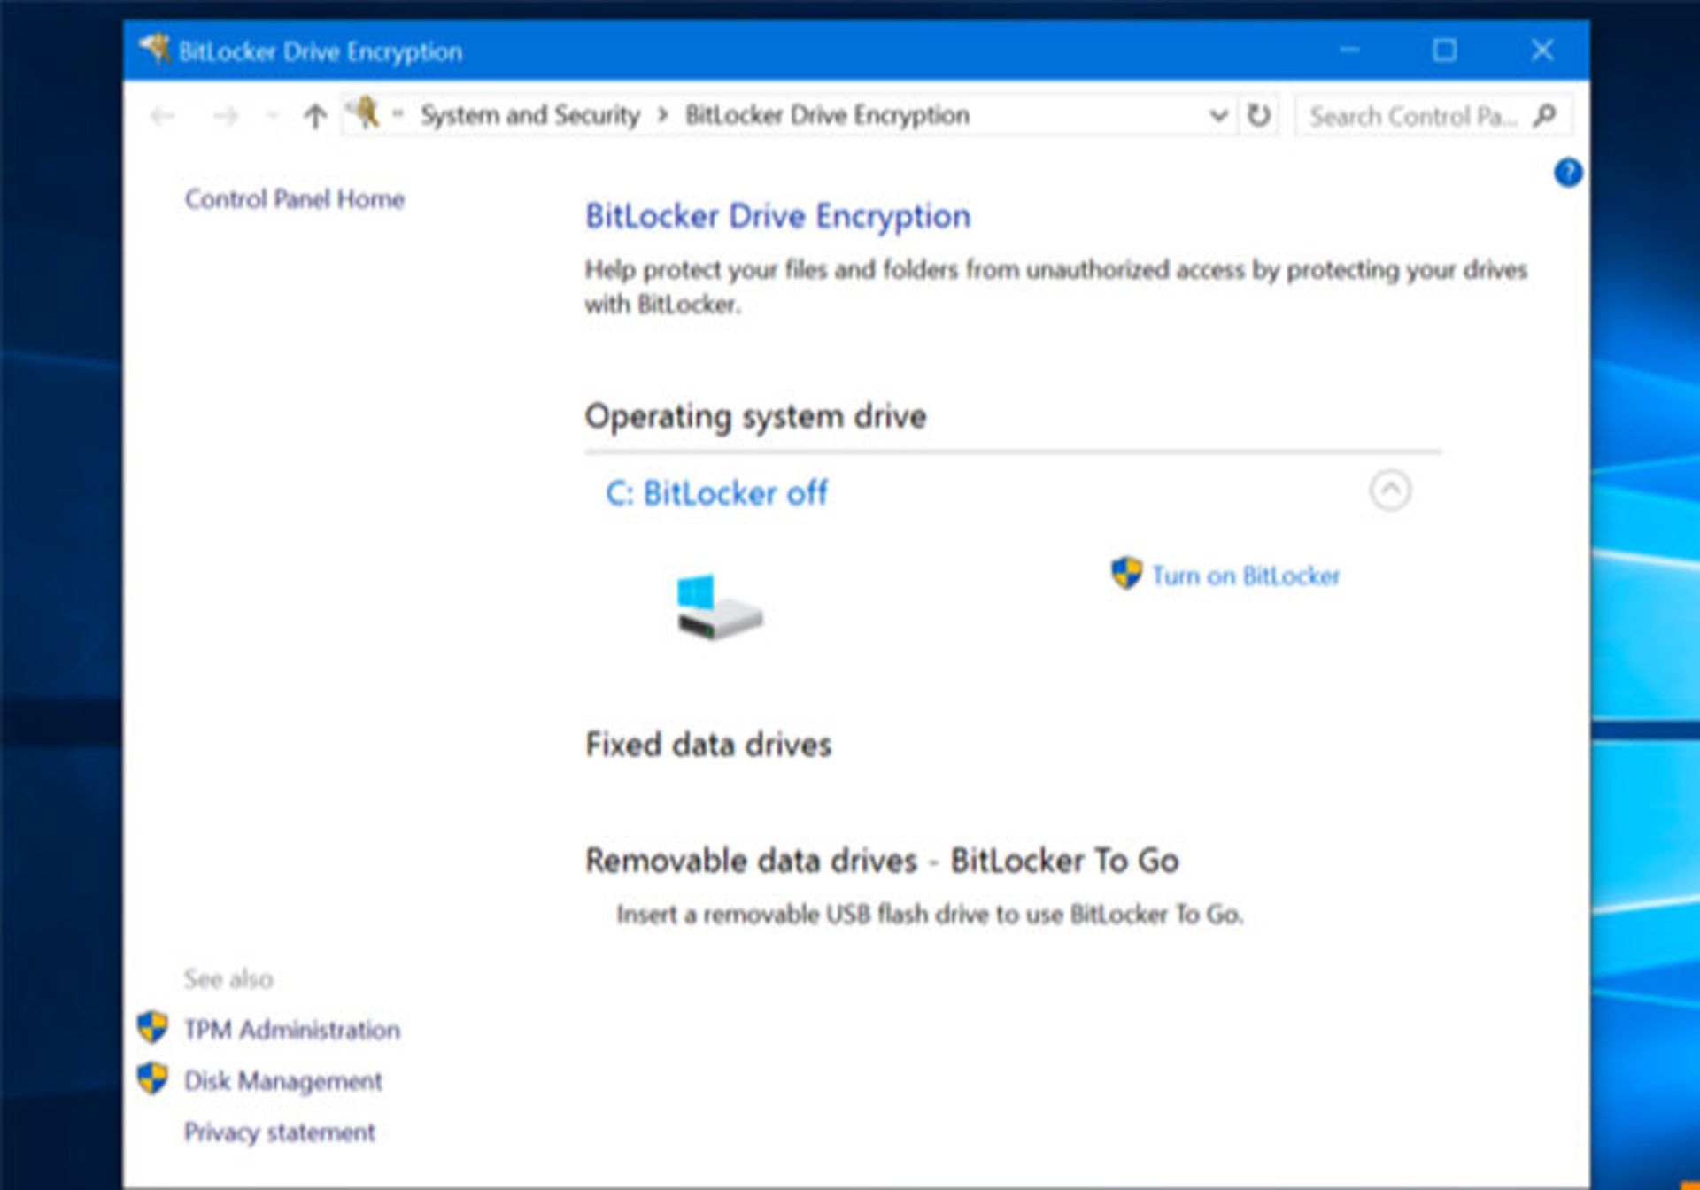The height and width of the screenshot is (1190, 1700).
Task: Click the Windows C: drive icon
Action: (x=719, y=607)
